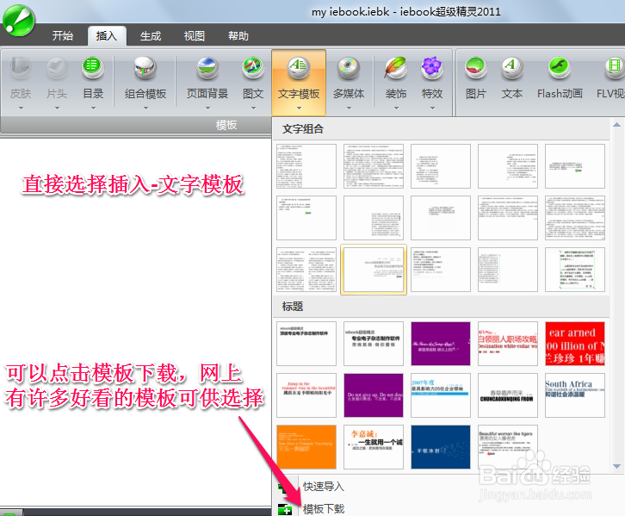Click the template gallery vertical scrollbar
Screen dimensions: 625x516
coord(616,293)
